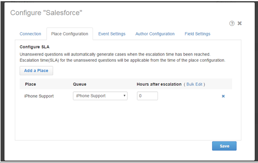Close the Configure Salesforce dialog

239,23
